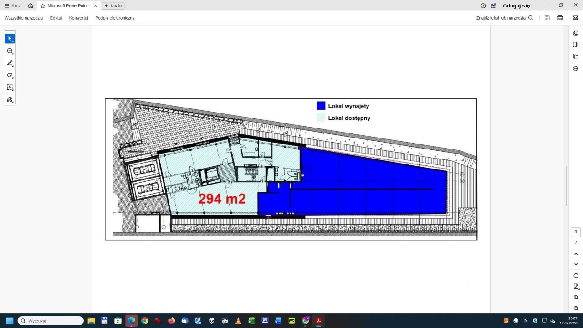Open the layers panel in sidebar
This screenshot has width=583, height=328.
pos(576,68)
